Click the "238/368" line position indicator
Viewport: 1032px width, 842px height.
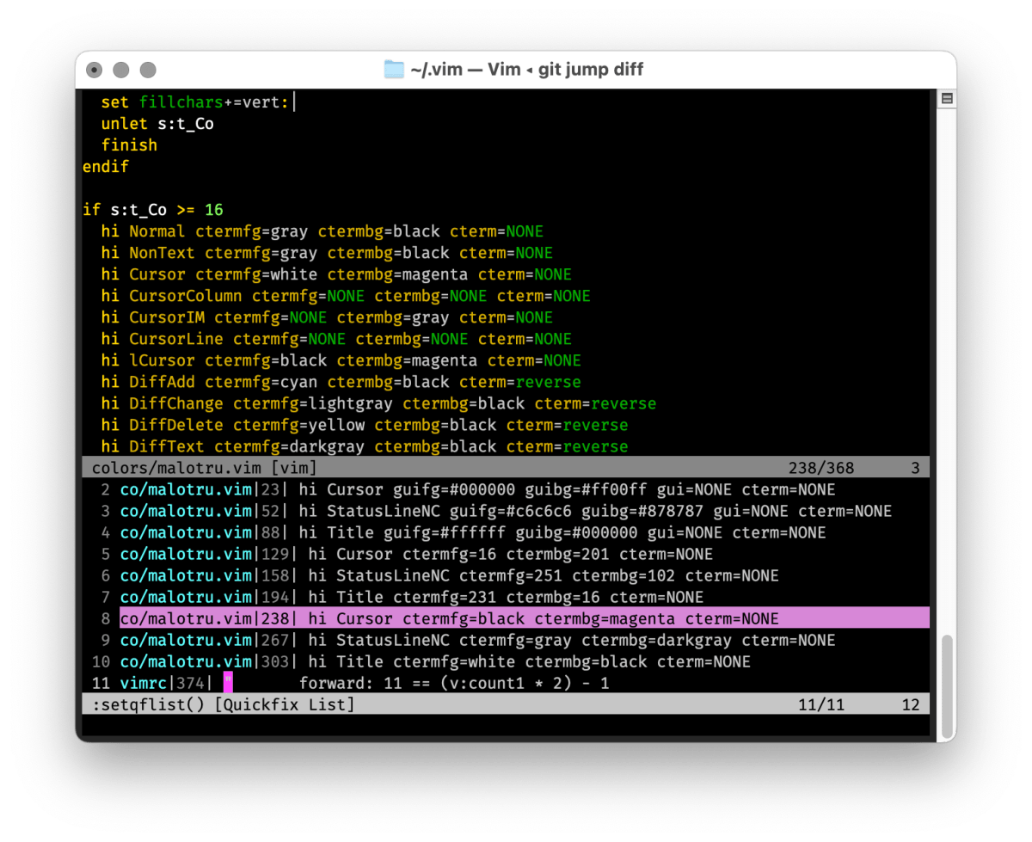[x=820, y=468]
